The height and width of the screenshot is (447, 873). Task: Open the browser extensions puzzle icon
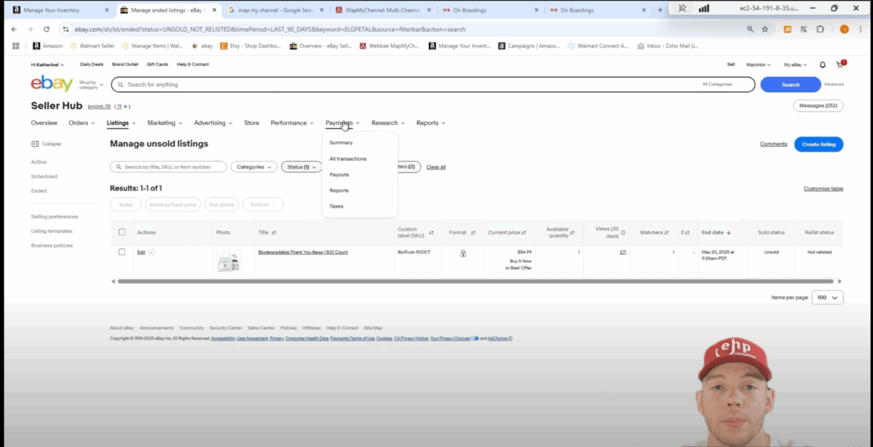pyautogui.click(x=820, y=29)
